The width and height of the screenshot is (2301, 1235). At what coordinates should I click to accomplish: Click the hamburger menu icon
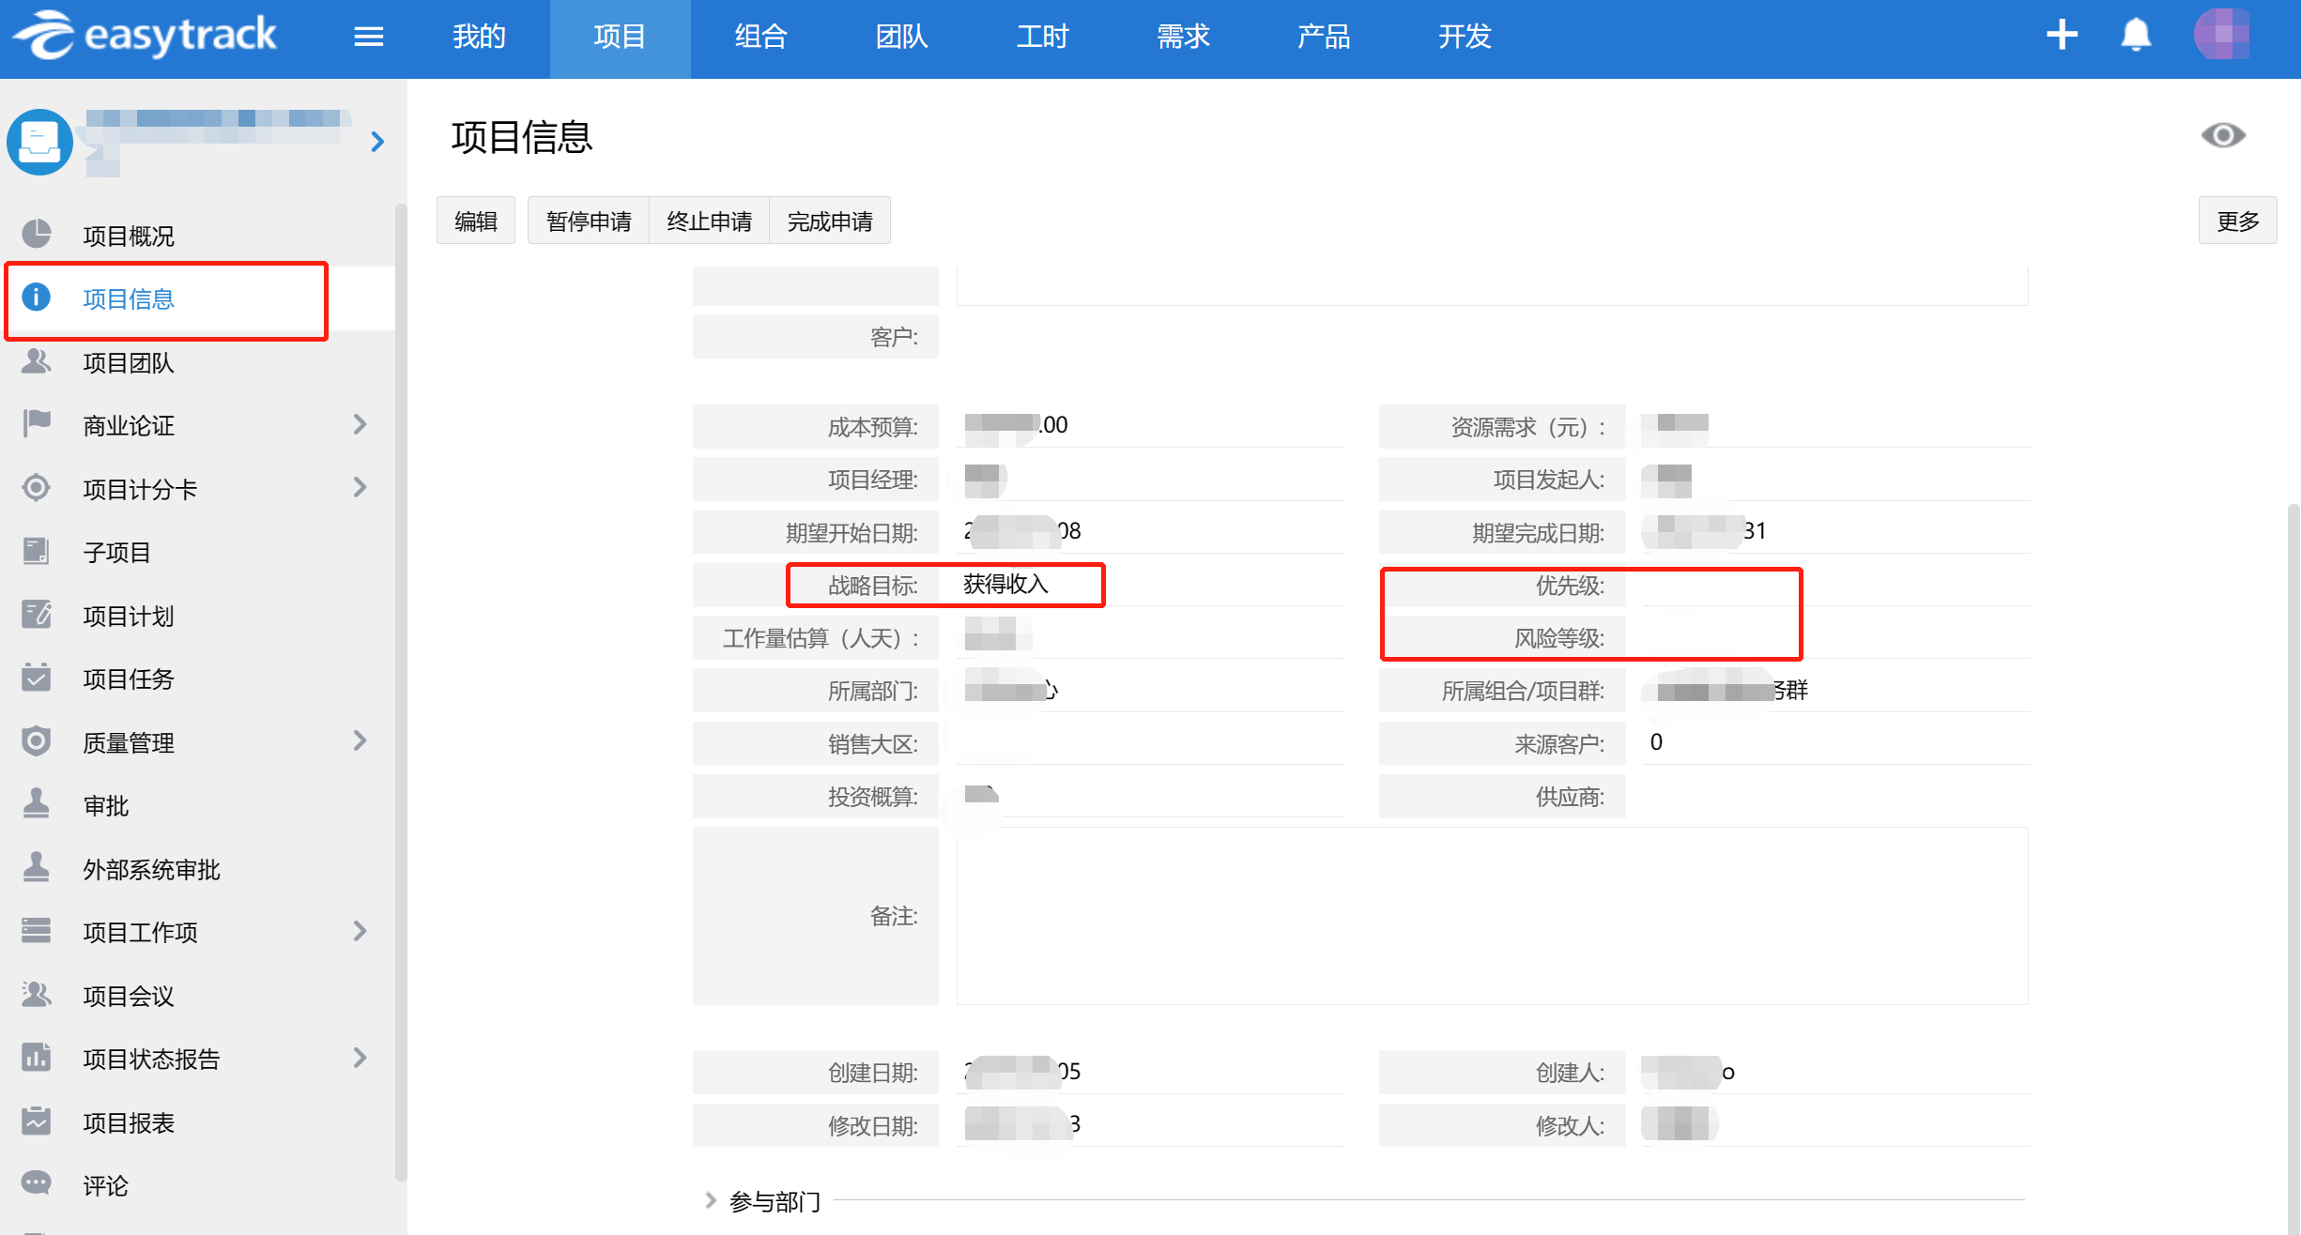(x=368, y=37)
